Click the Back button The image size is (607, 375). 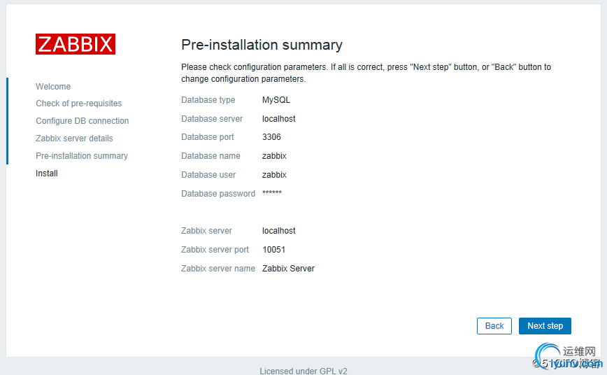[494, 326]
